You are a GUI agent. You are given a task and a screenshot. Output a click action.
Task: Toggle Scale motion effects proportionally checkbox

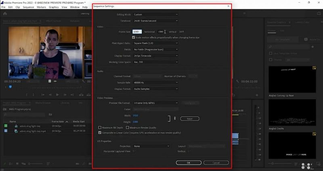[134, 38]
